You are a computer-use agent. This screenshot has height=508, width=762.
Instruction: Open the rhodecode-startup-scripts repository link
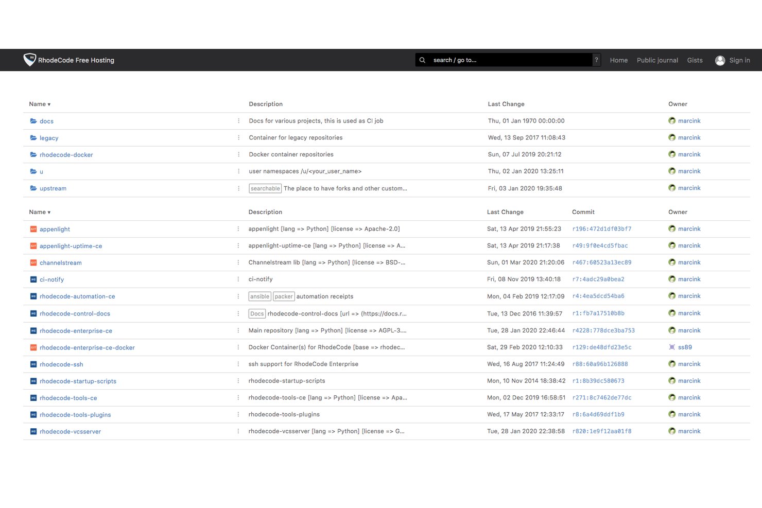pyautogui.click(x=78, y=381)
